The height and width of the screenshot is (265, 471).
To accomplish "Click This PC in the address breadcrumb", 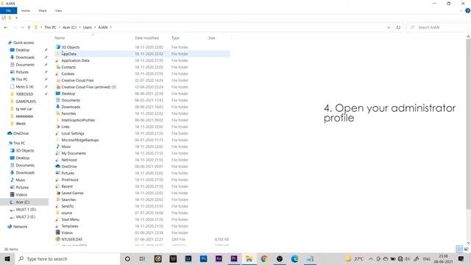I will tap(50, 27).
